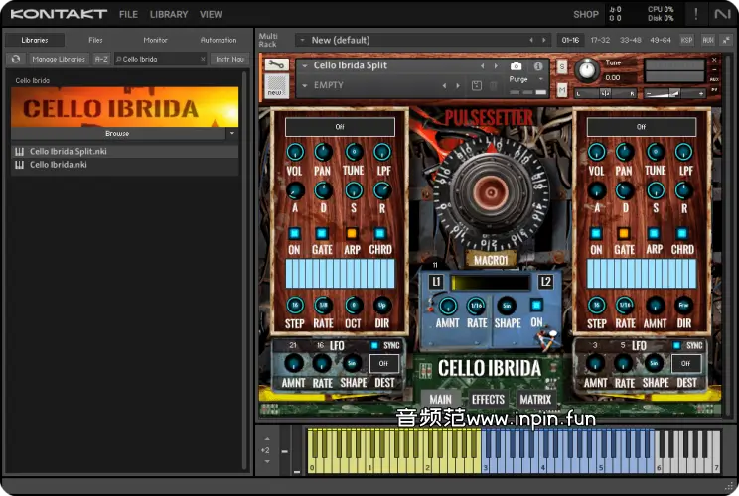
Task: Open the New (default) multi rack dropdown
Action: [x=302, y=40]
